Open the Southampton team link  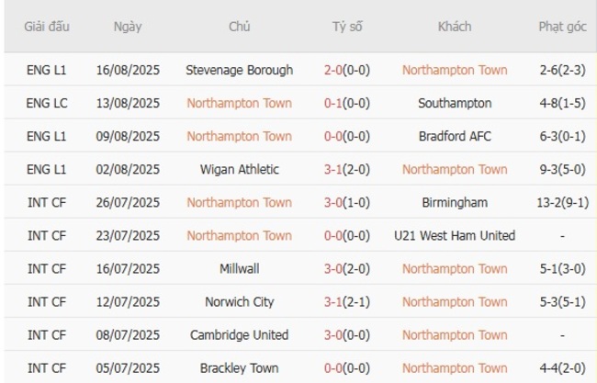tap(454, 103)
